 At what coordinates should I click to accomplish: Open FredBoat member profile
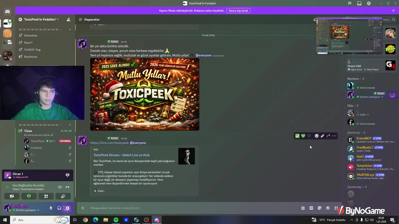click(371, 149)
